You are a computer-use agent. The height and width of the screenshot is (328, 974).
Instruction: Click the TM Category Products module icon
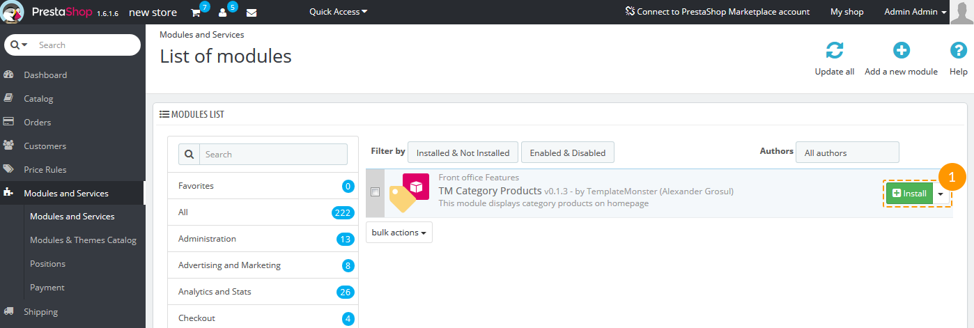pyautogui.click(x=409, y=192)
